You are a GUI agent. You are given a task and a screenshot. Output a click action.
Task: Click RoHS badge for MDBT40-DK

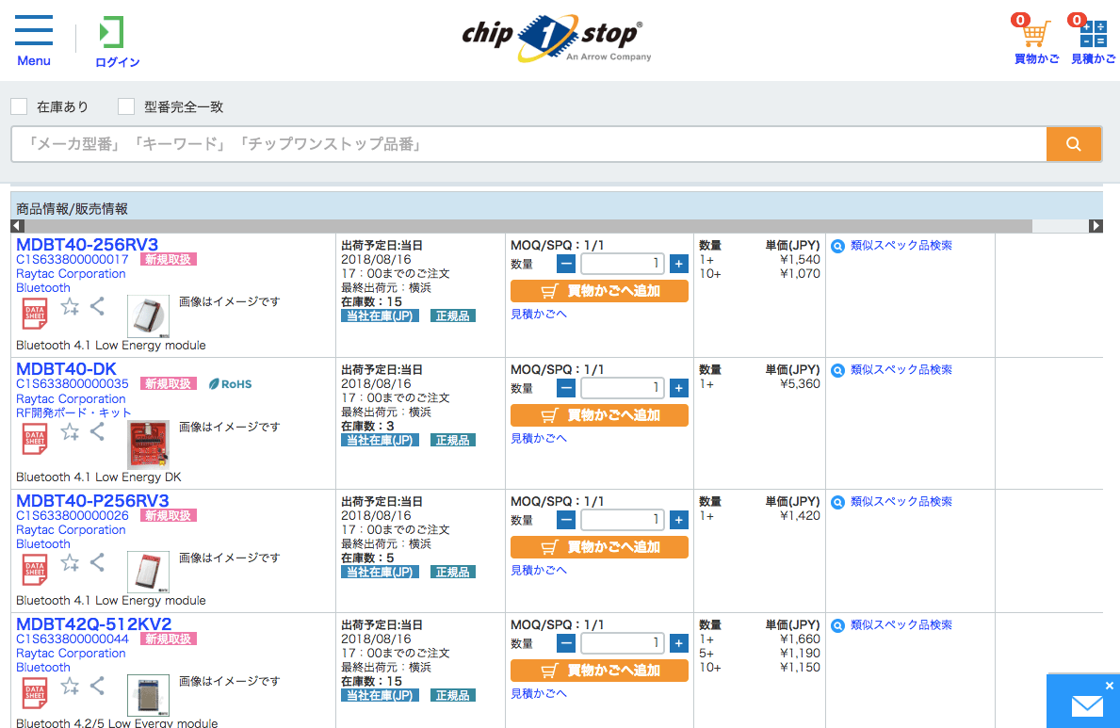[230, 383]
